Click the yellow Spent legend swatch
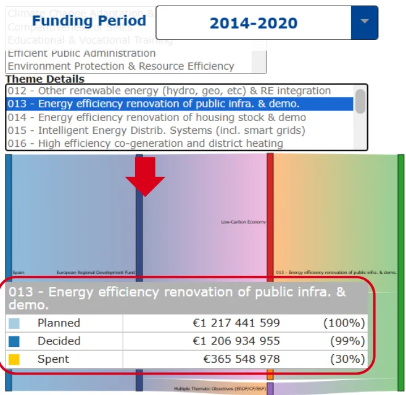The height and width of the screenshot is (395, 406). click(14, 359)
